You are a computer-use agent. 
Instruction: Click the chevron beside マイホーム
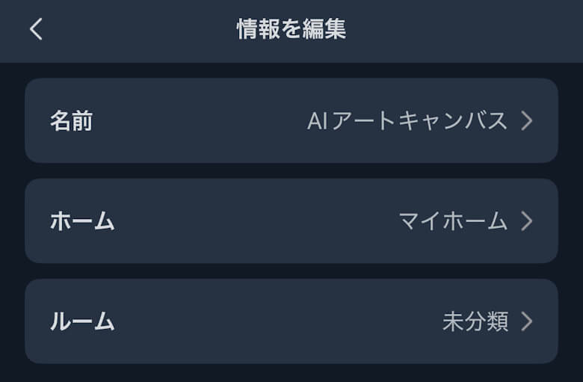(x=527, y=221)
